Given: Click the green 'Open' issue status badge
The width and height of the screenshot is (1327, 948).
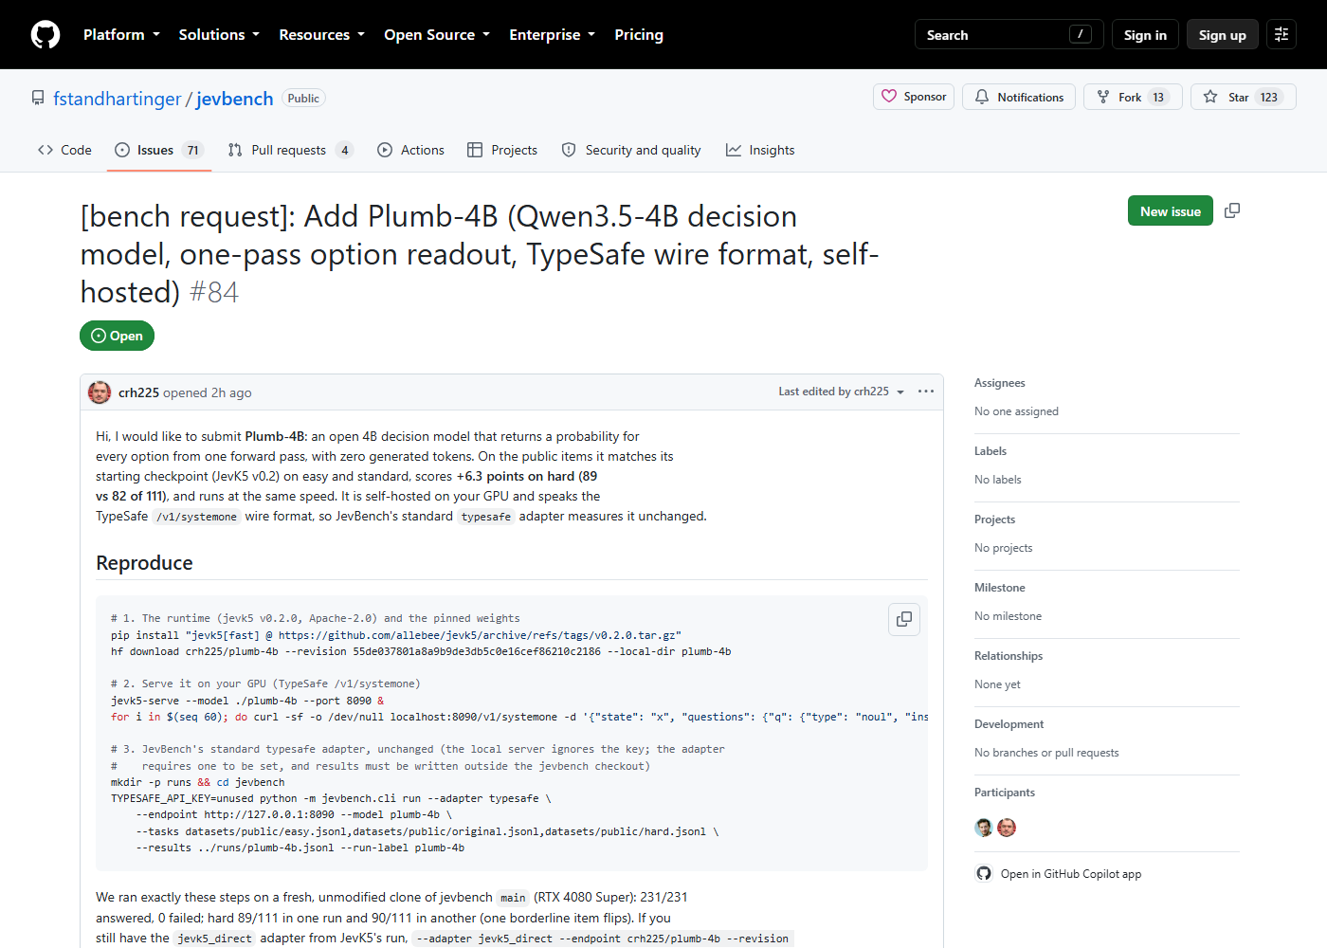Looking at the screenshot, I should coord(117,336).
